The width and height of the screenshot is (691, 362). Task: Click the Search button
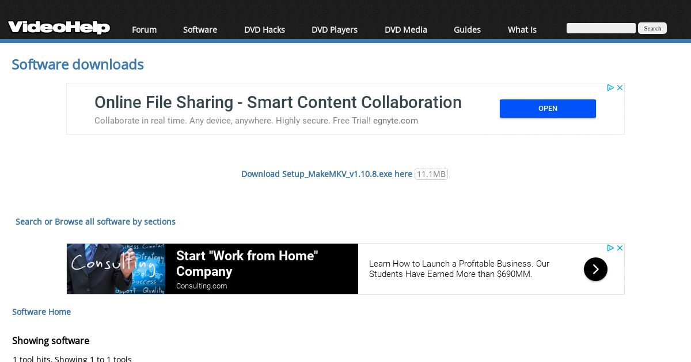(x=652, y=28)
